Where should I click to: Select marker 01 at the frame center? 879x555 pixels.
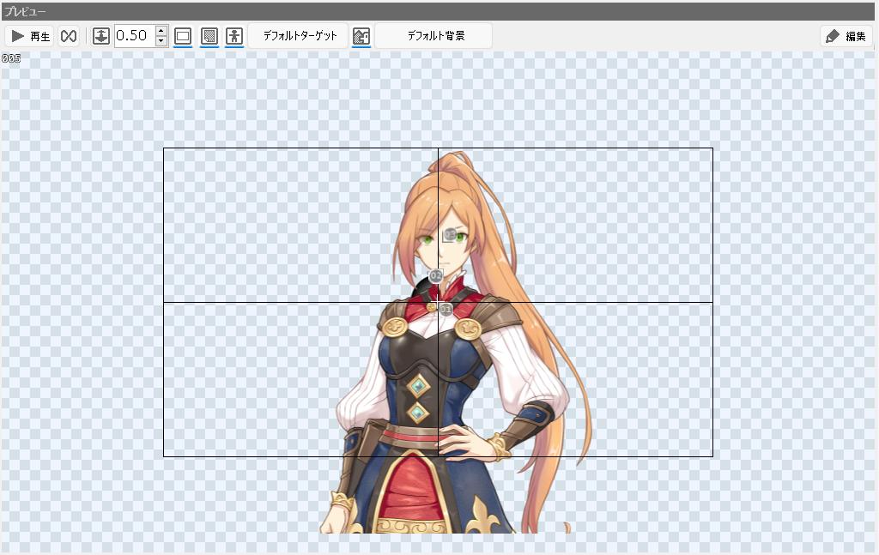(446, 310)
